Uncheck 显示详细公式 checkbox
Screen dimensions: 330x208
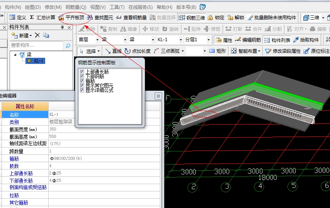(x=82, y=91)
